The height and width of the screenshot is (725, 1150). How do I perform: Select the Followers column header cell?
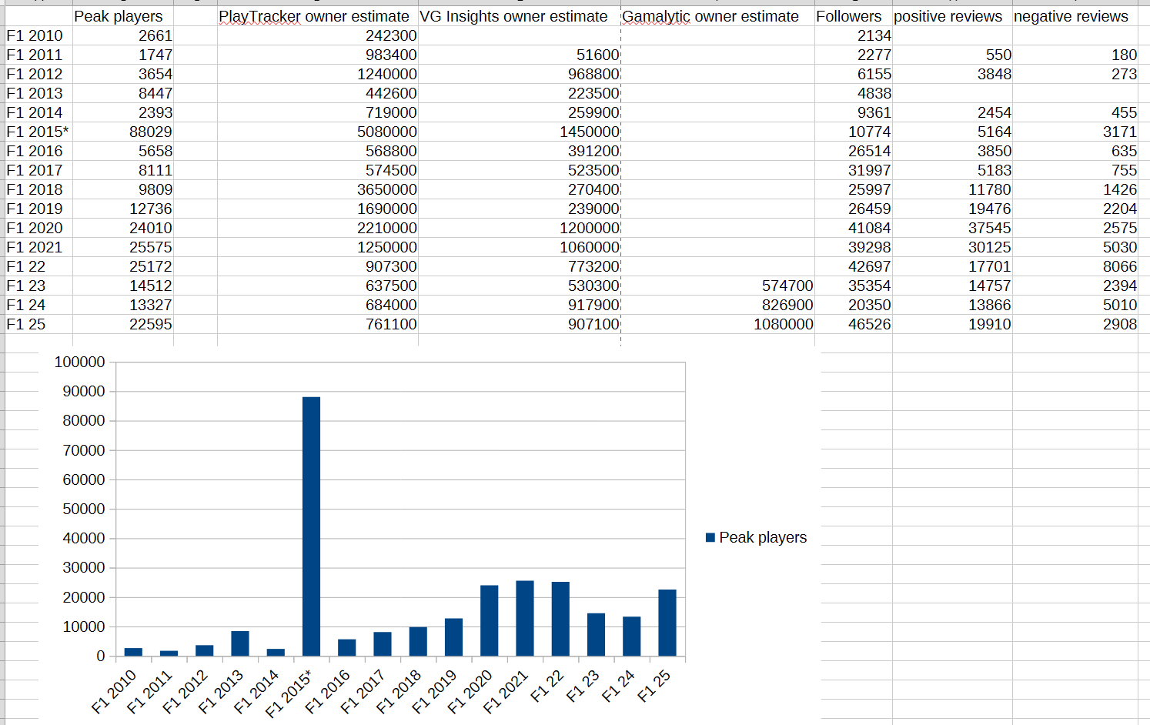(854, 16)
